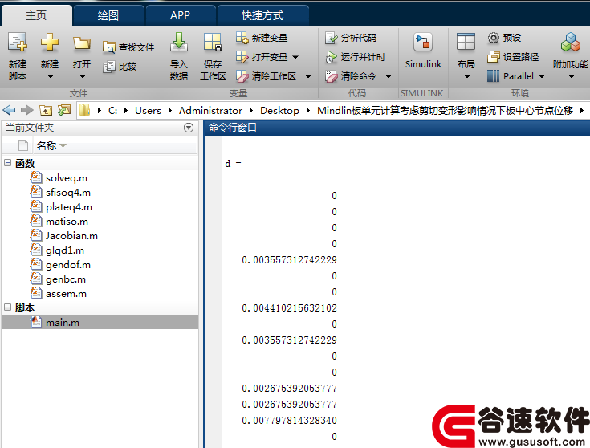This screenshot has height=448, width=590.
Task: Expand the New (新建) dropdown arrow
Action: (x=50, y=76)
